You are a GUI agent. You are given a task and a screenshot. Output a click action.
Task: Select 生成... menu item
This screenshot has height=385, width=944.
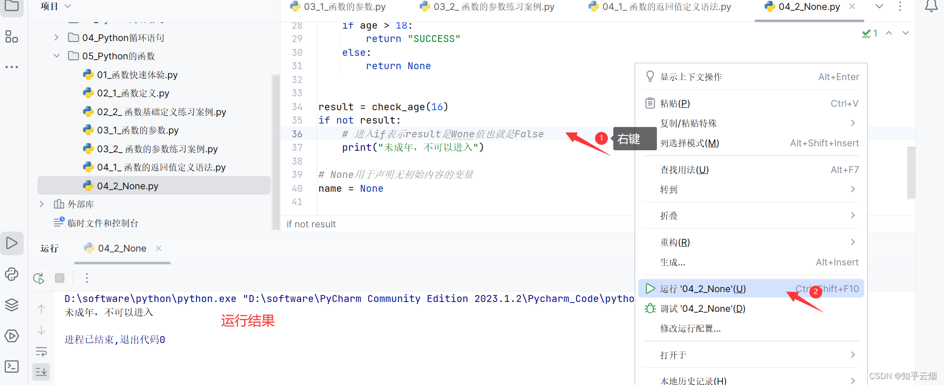coord(751,262)
